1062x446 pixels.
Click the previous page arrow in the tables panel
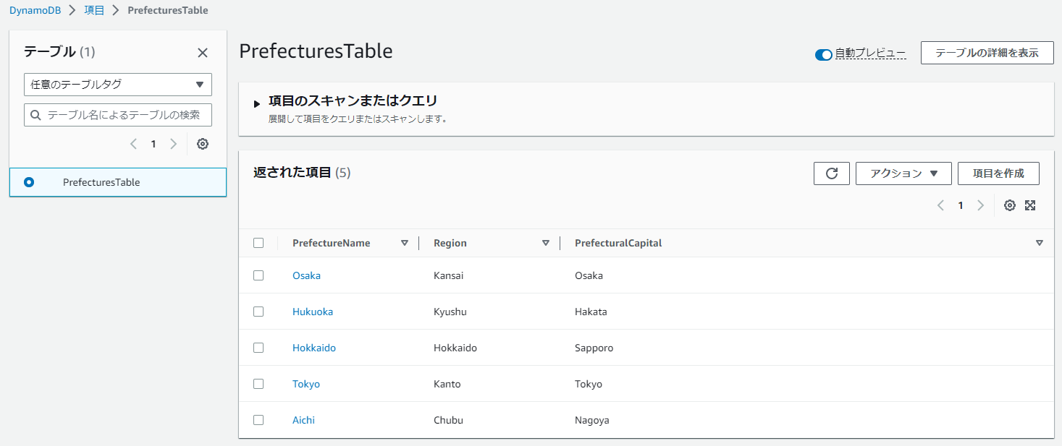click(133, 144)
